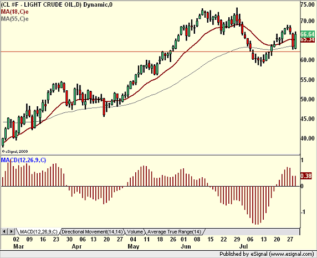The image size is (317, 258).
Task: Click the 70.00 price axis label
Action: point(308,21)
